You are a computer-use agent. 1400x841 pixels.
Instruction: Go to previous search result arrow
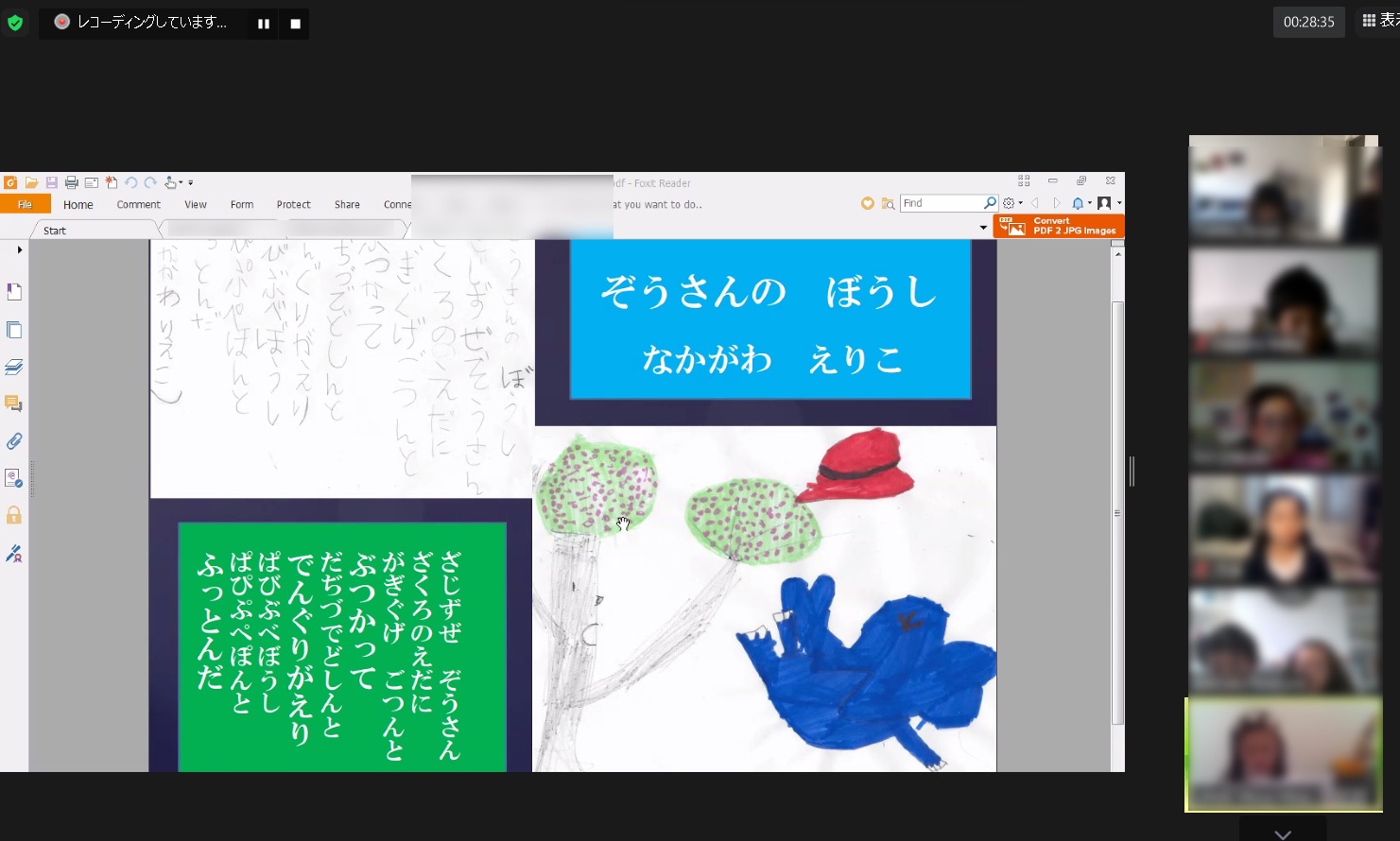(1035, 203)
